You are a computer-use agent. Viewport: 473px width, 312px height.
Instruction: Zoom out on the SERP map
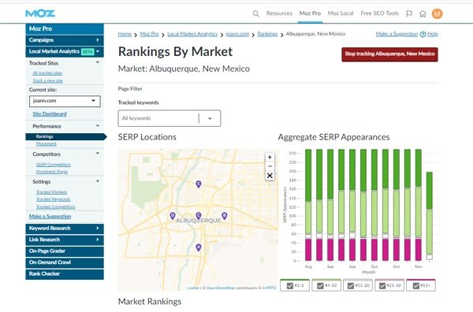(x=270, y=166)
